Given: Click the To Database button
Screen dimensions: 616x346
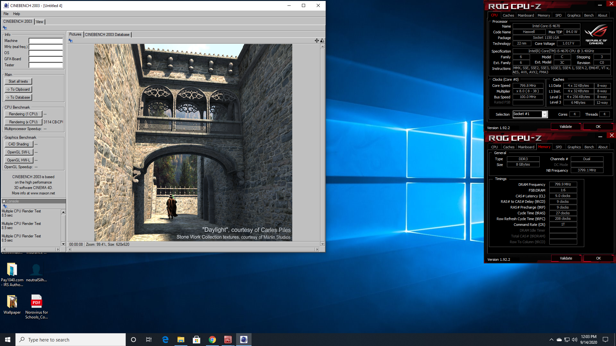Looking at the screenshot, I should 18,97.
